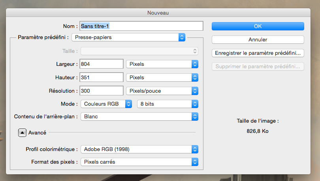Image resolution: width=320 pixels, height=181 pixels.
Task: Click in the Nom text field
Action: [141, 26]
